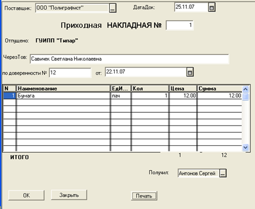Image resolution: width=255 pixels, height=209 pixels.
Task: Click the OK button
Action: [x=26, y=195]
